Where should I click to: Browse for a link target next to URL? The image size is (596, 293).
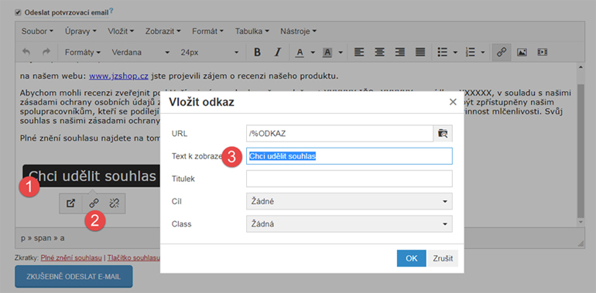tap(443, 134)
